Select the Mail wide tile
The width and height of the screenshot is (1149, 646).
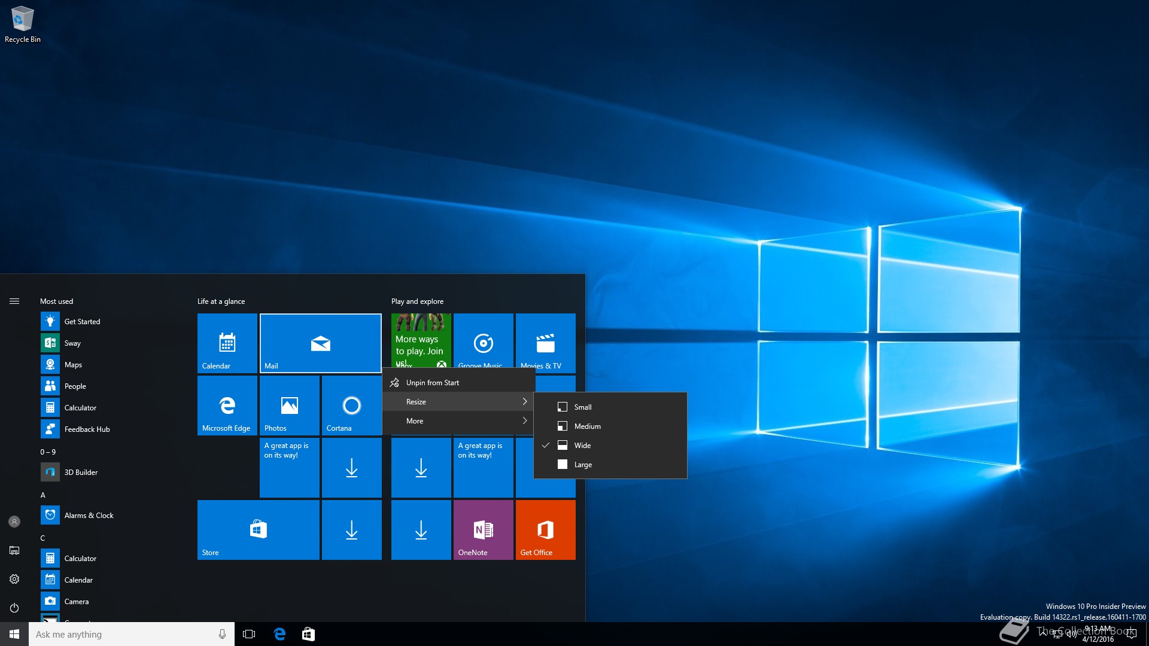[x=321, y=343]
